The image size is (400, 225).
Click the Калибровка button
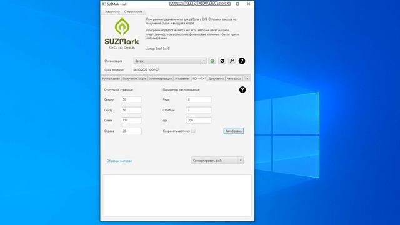pyautogui.click(x=234, y=131)
